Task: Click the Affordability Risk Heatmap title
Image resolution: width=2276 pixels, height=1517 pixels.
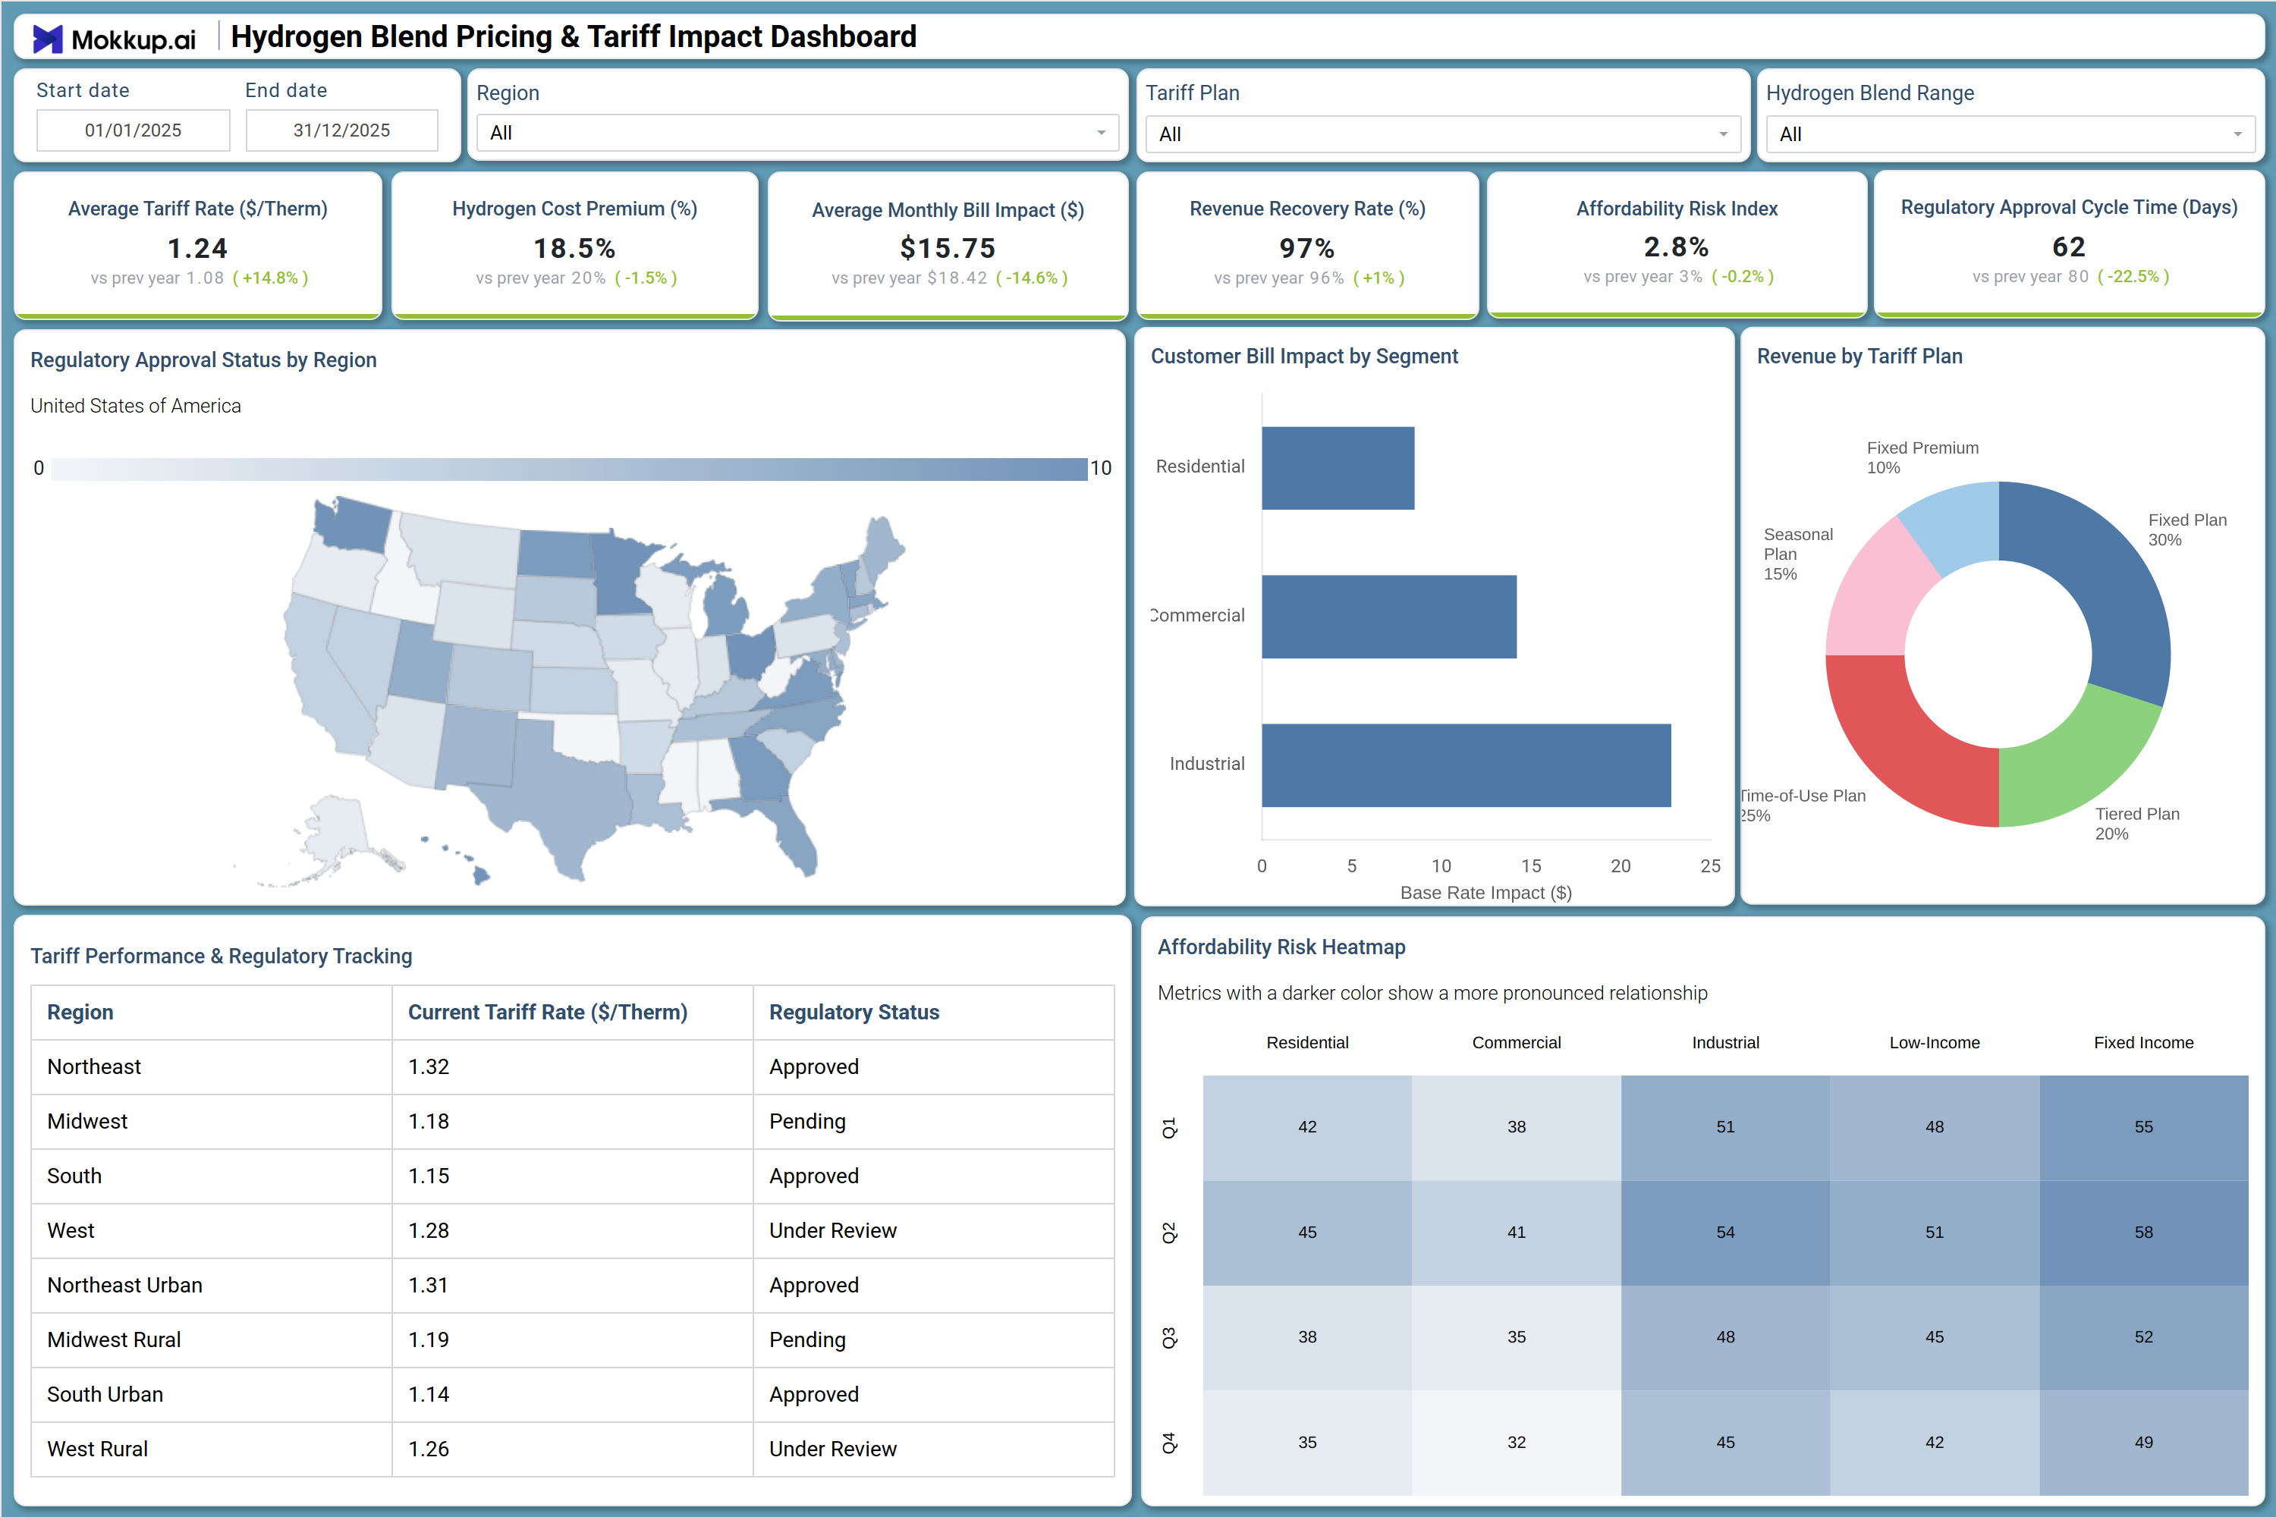Action: tap(1281, 947)
